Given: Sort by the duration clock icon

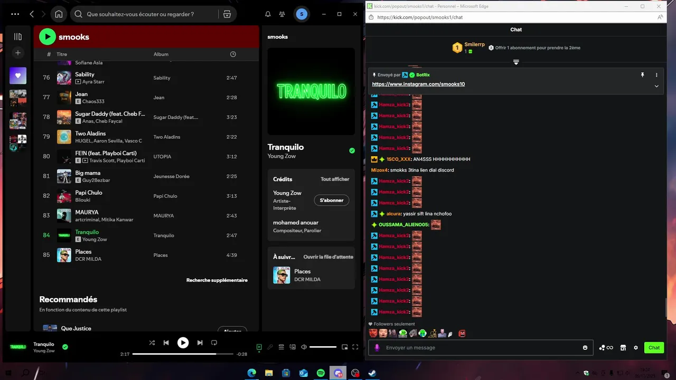Looking at the screenshot, I should (233, 54).
